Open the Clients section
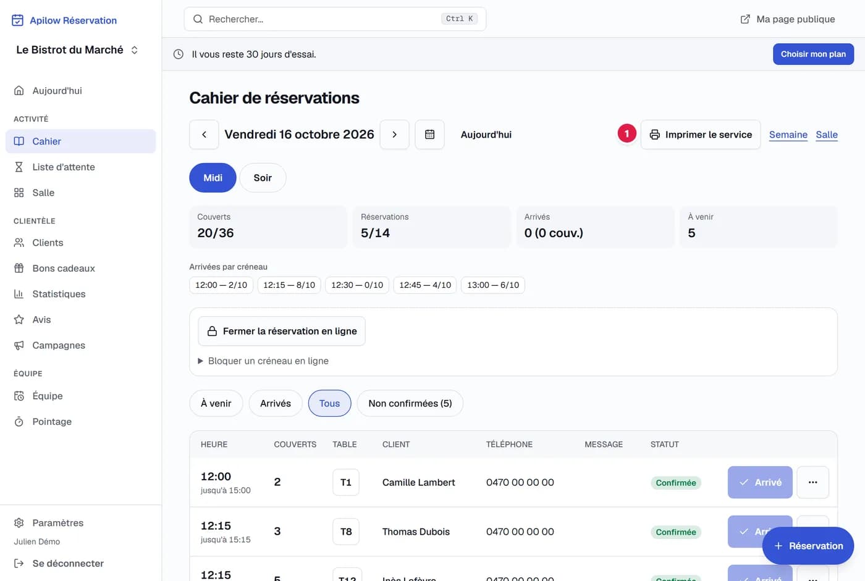The height and width of the screenshot is (581, 865). pos(80,243)
